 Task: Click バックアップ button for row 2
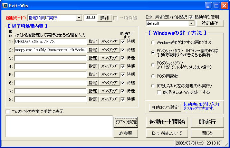coord(109,50)
